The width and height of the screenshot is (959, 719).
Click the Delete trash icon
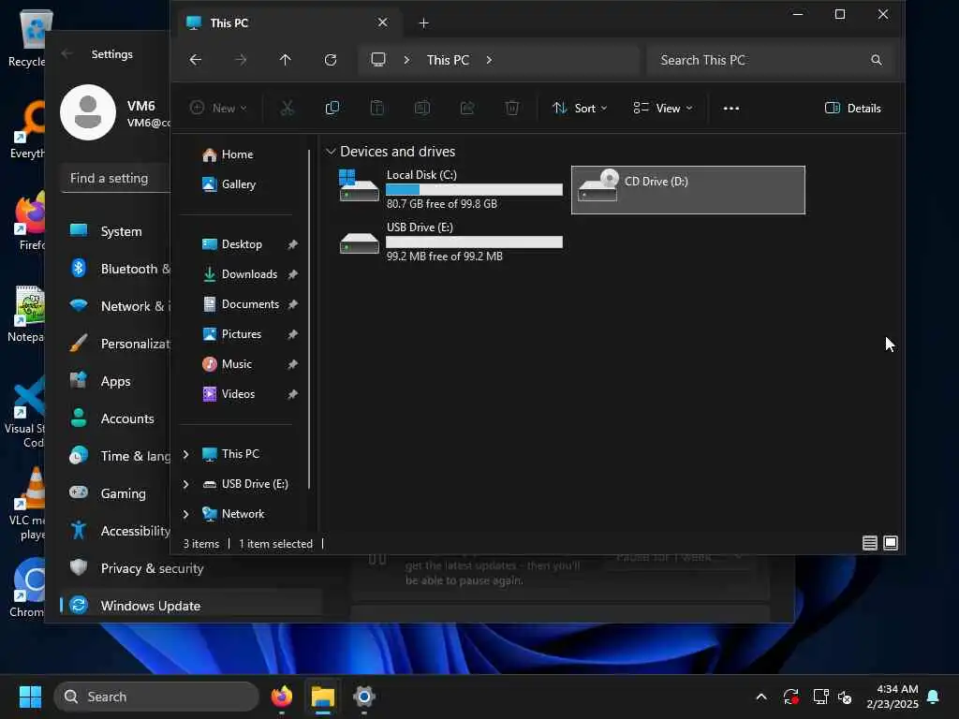pos(512,109)
